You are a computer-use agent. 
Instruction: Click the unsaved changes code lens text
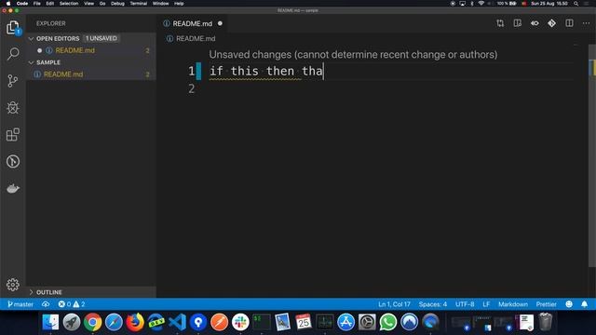click(x=353, y=54)
